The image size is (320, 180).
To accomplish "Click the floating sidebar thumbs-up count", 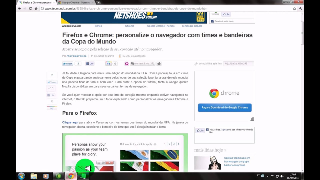I will coord(51,88).
